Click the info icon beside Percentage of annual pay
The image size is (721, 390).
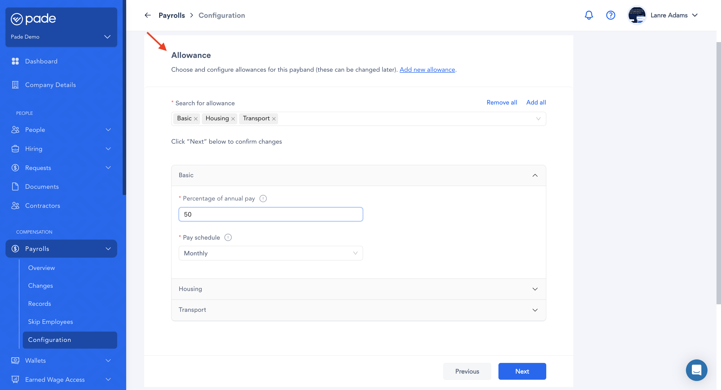[263, 198]
